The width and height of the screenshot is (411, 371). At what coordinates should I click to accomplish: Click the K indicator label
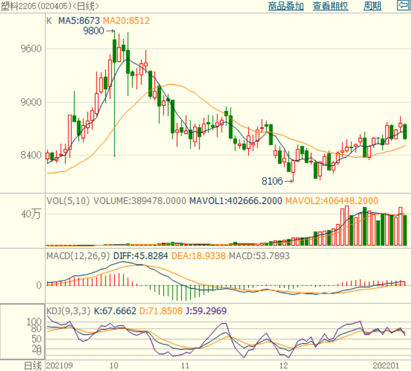(49, 21)
